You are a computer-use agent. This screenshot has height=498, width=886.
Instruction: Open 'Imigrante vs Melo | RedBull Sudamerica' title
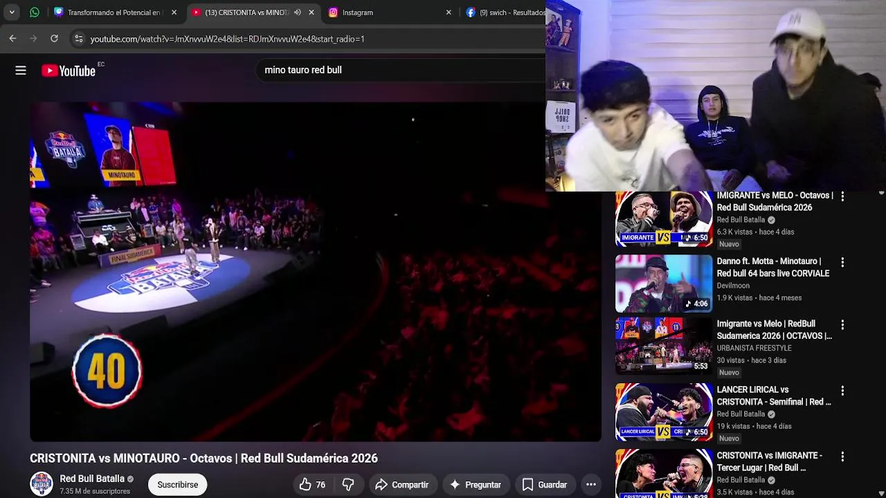pos(774,330)
